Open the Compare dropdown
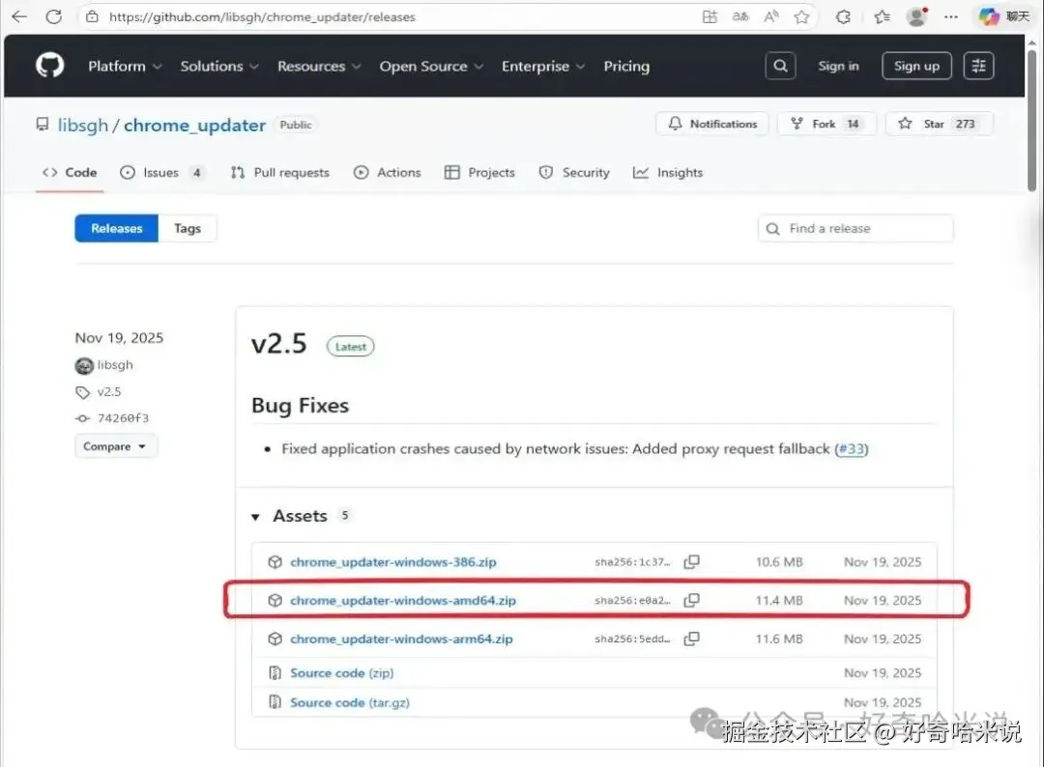The width and height of the screenshot is (1044, 767). 116,446
